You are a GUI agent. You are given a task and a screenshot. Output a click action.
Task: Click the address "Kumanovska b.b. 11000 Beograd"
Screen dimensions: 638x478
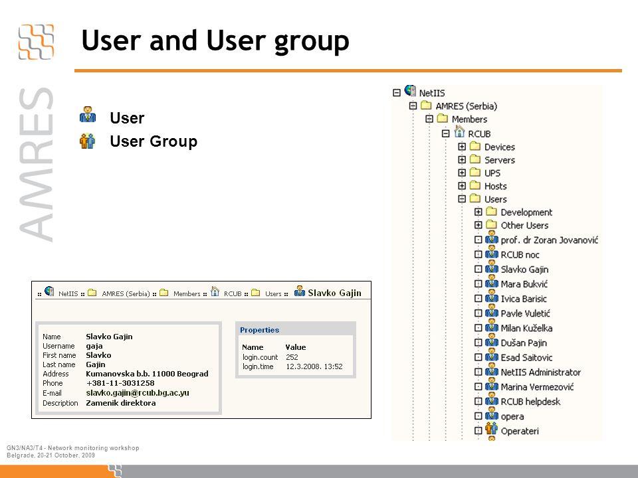click(x=147, y=374)
